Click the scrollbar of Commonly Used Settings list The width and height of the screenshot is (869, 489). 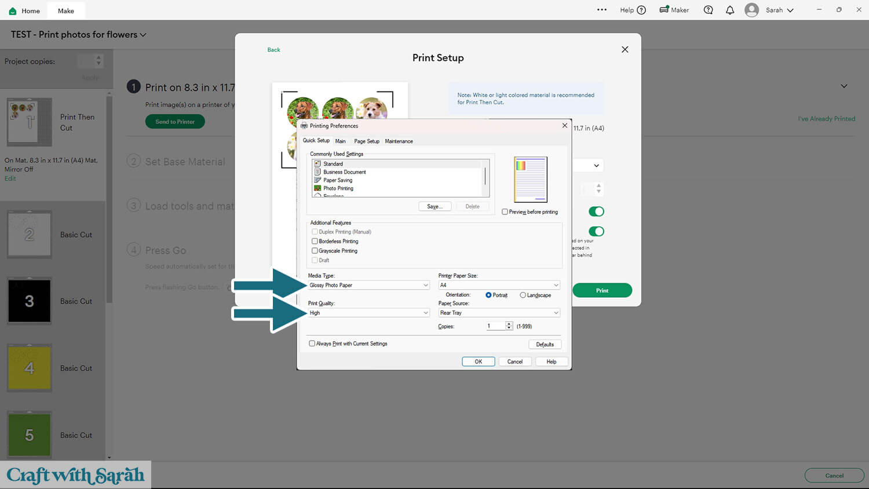click(x=485, y=177)
